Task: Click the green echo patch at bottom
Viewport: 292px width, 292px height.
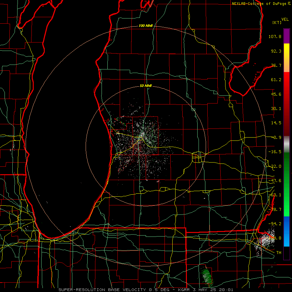Action: click(207, 276)
